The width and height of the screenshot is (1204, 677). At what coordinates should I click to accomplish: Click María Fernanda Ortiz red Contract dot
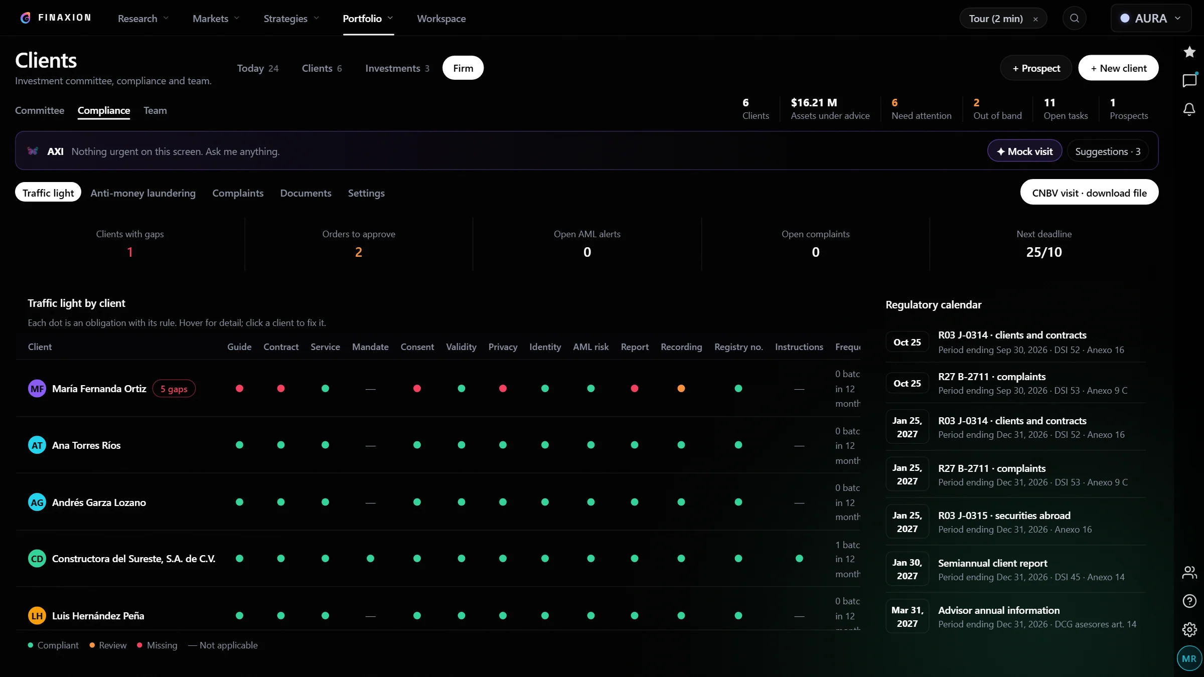(281, 389)
